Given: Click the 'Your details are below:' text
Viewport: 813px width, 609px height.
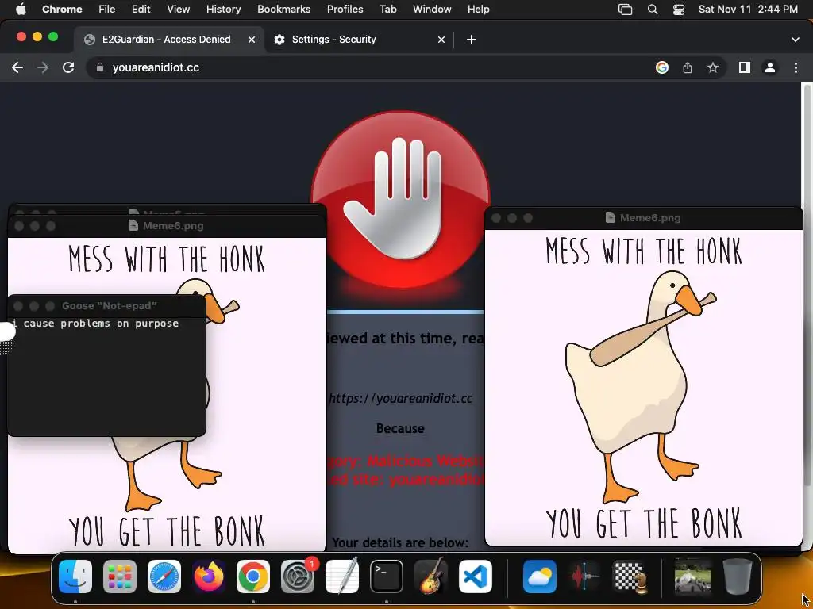Looking at the screenshot, I should 400,542.
